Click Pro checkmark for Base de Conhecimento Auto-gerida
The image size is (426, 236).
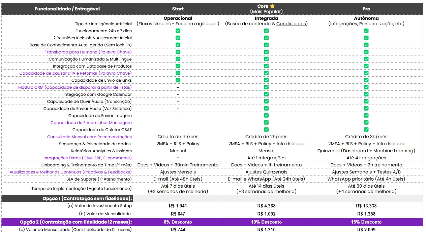coord(366,45)
